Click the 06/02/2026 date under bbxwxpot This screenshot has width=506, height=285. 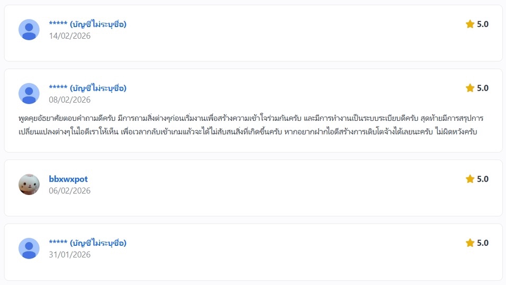pos(69,191)
